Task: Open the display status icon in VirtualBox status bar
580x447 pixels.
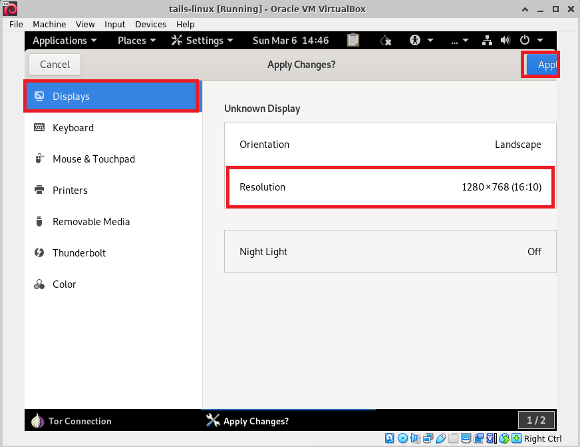Action: point(466,438)
